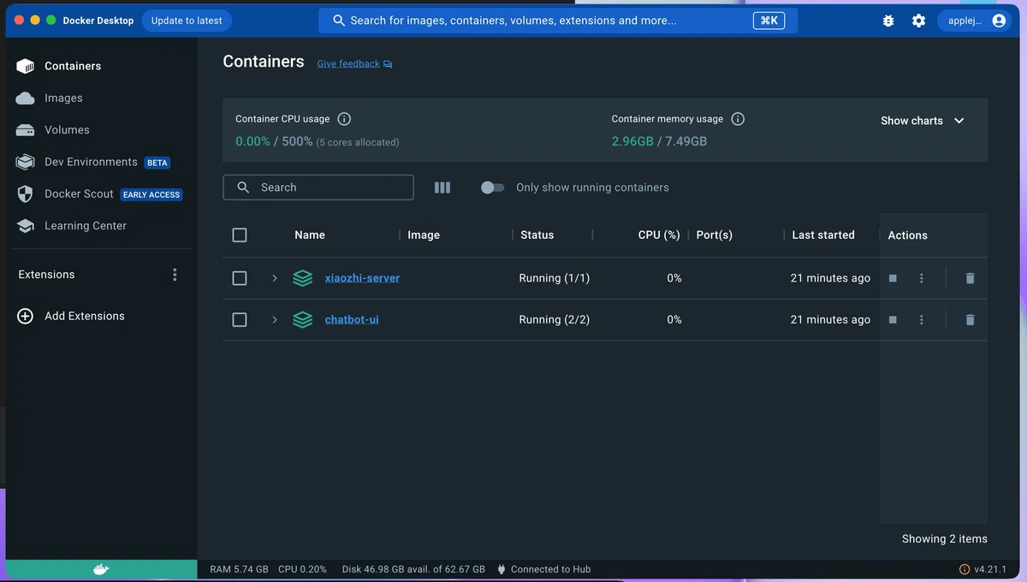Check the xiaozhi-server checkbox
Screen dimensions: 1027x582
(x=240, y=278)
